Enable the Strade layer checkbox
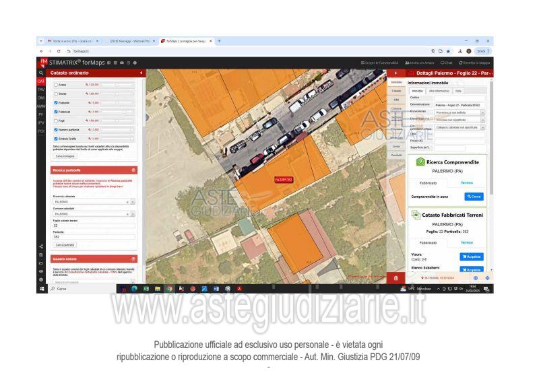 click(x=55, y=93)
